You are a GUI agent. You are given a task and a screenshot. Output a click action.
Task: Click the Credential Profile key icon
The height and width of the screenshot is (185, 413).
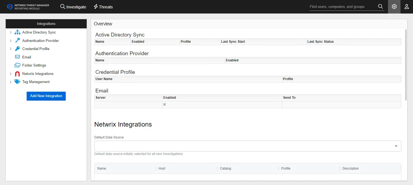[17, 49]
